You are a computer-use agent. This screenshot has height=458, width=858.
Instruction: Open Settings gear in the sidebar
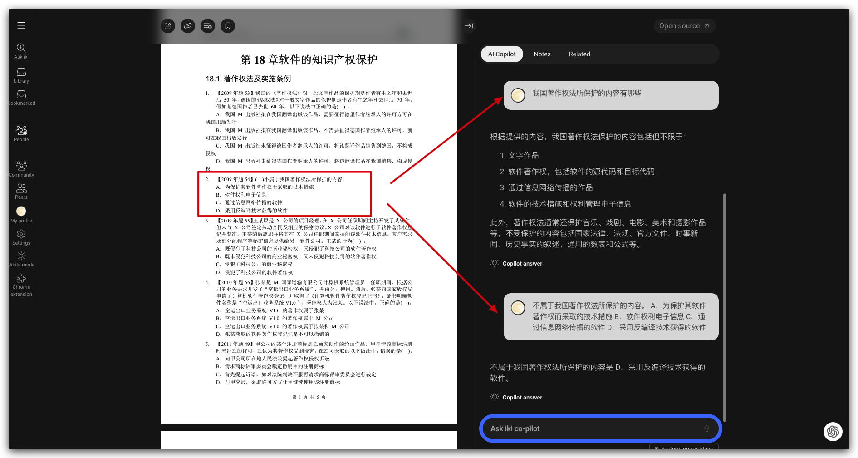pyautogui.click(x=21, y=237)
